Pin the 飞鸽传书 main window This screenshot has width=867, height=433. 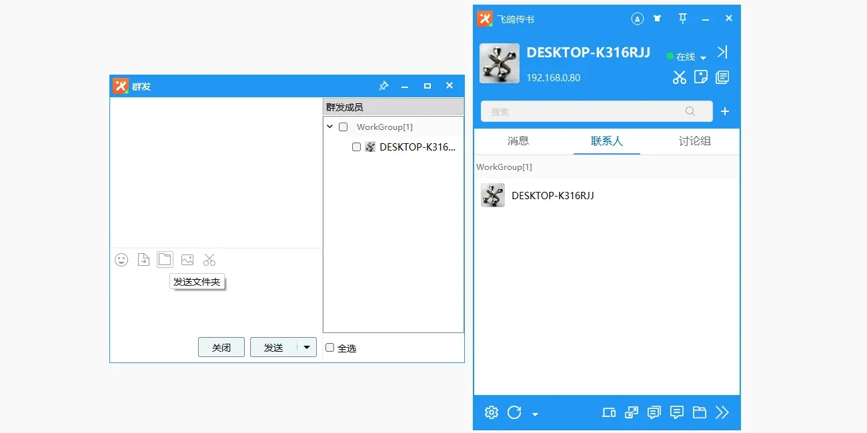682,19
